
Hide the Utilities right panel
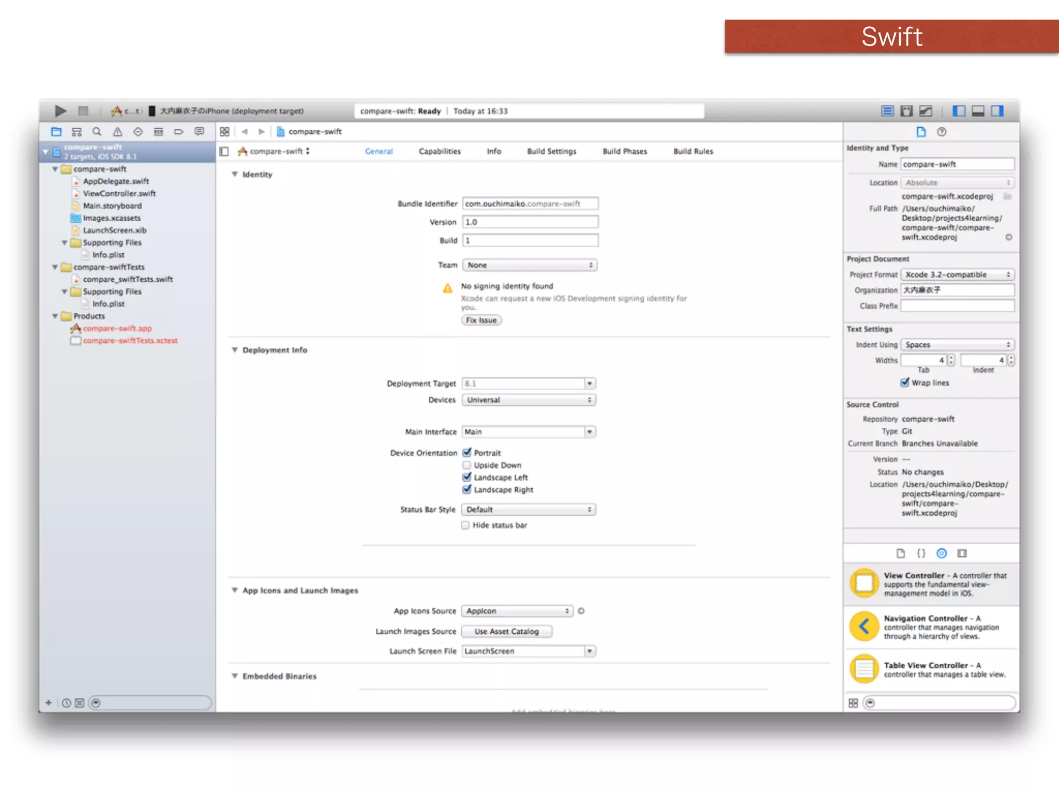point(997,111)
